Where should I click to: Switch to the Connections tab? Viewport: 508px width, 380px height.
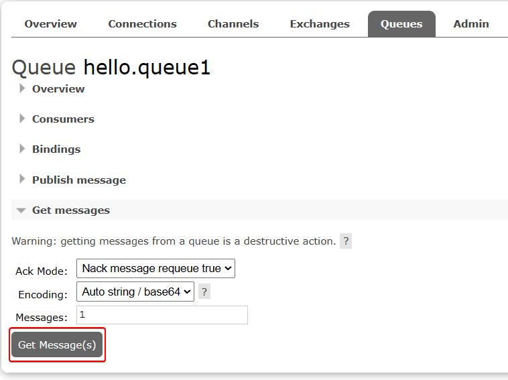142,24
